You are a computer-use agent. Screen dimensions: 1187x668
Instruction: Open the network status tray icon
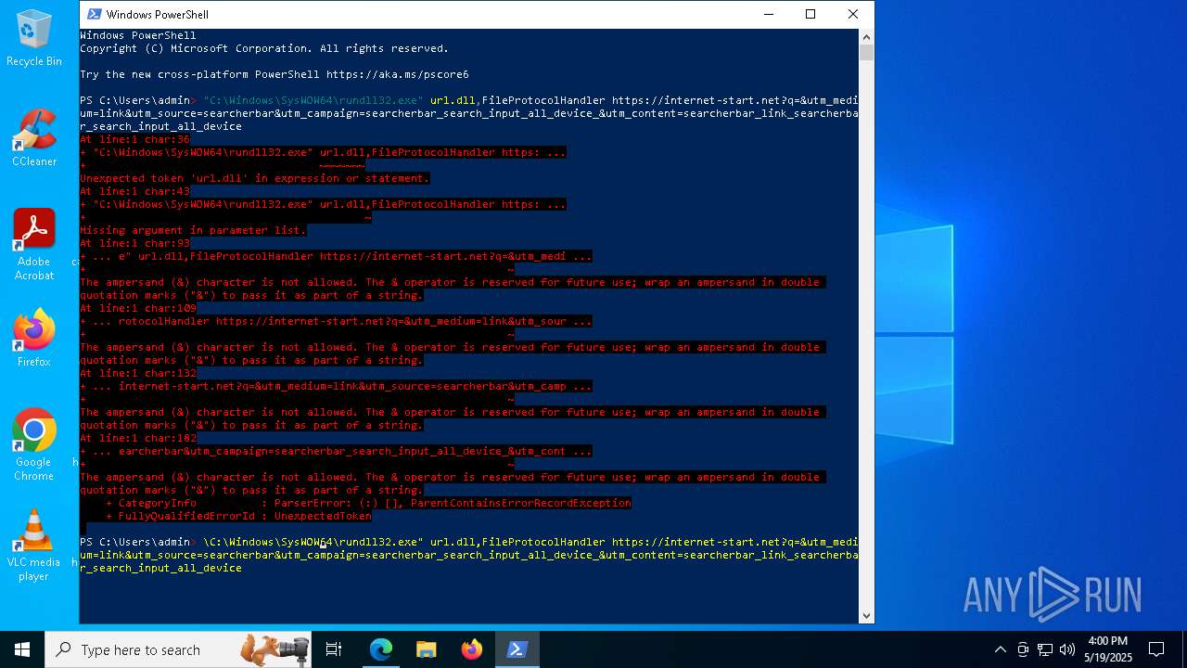[x=1045, y=649]
